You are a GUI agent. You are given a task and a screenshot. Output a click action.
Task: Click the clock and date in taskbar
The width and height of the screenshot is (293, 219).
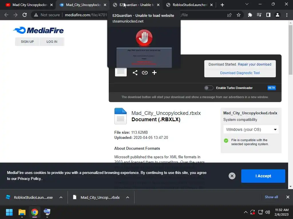pos(282,212)
